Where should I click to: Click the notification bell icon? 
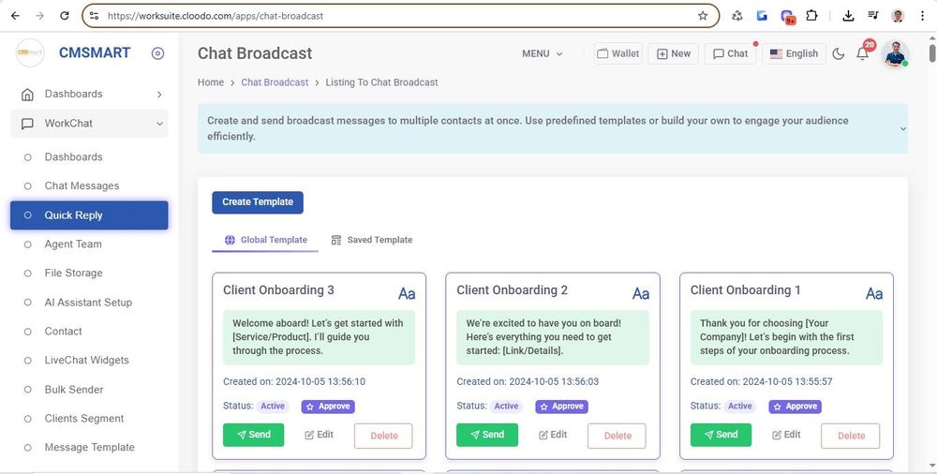click(x=863, y=54)
